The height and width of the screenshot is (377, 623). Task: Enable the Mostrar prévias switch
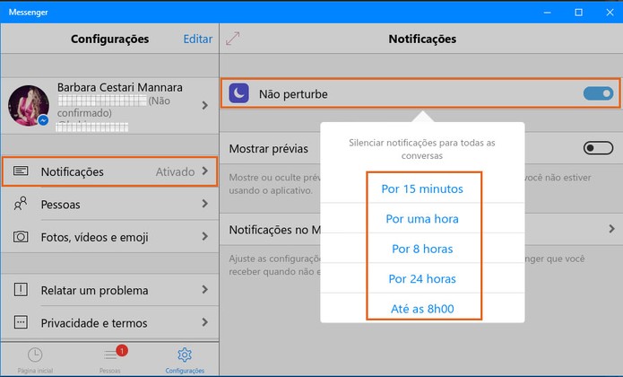[598, 148]
